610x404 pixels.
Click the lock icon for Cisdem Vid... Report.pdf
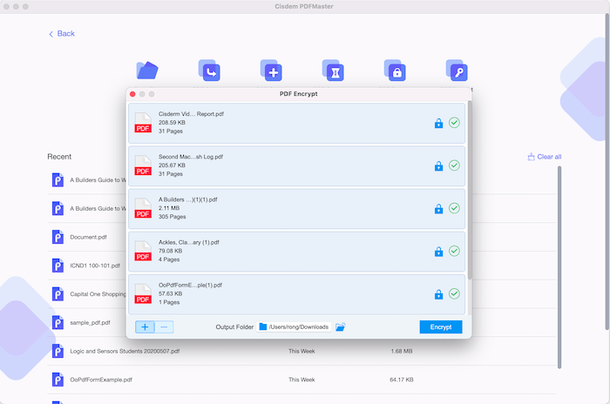click(438, 123)
